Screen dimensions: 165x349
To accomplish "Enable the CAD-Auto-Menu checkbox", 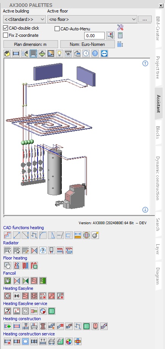I will 57,29.
